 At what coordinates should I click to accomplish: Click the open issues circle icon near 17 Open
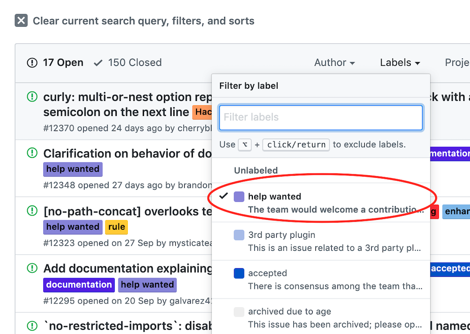click(32, 62)
